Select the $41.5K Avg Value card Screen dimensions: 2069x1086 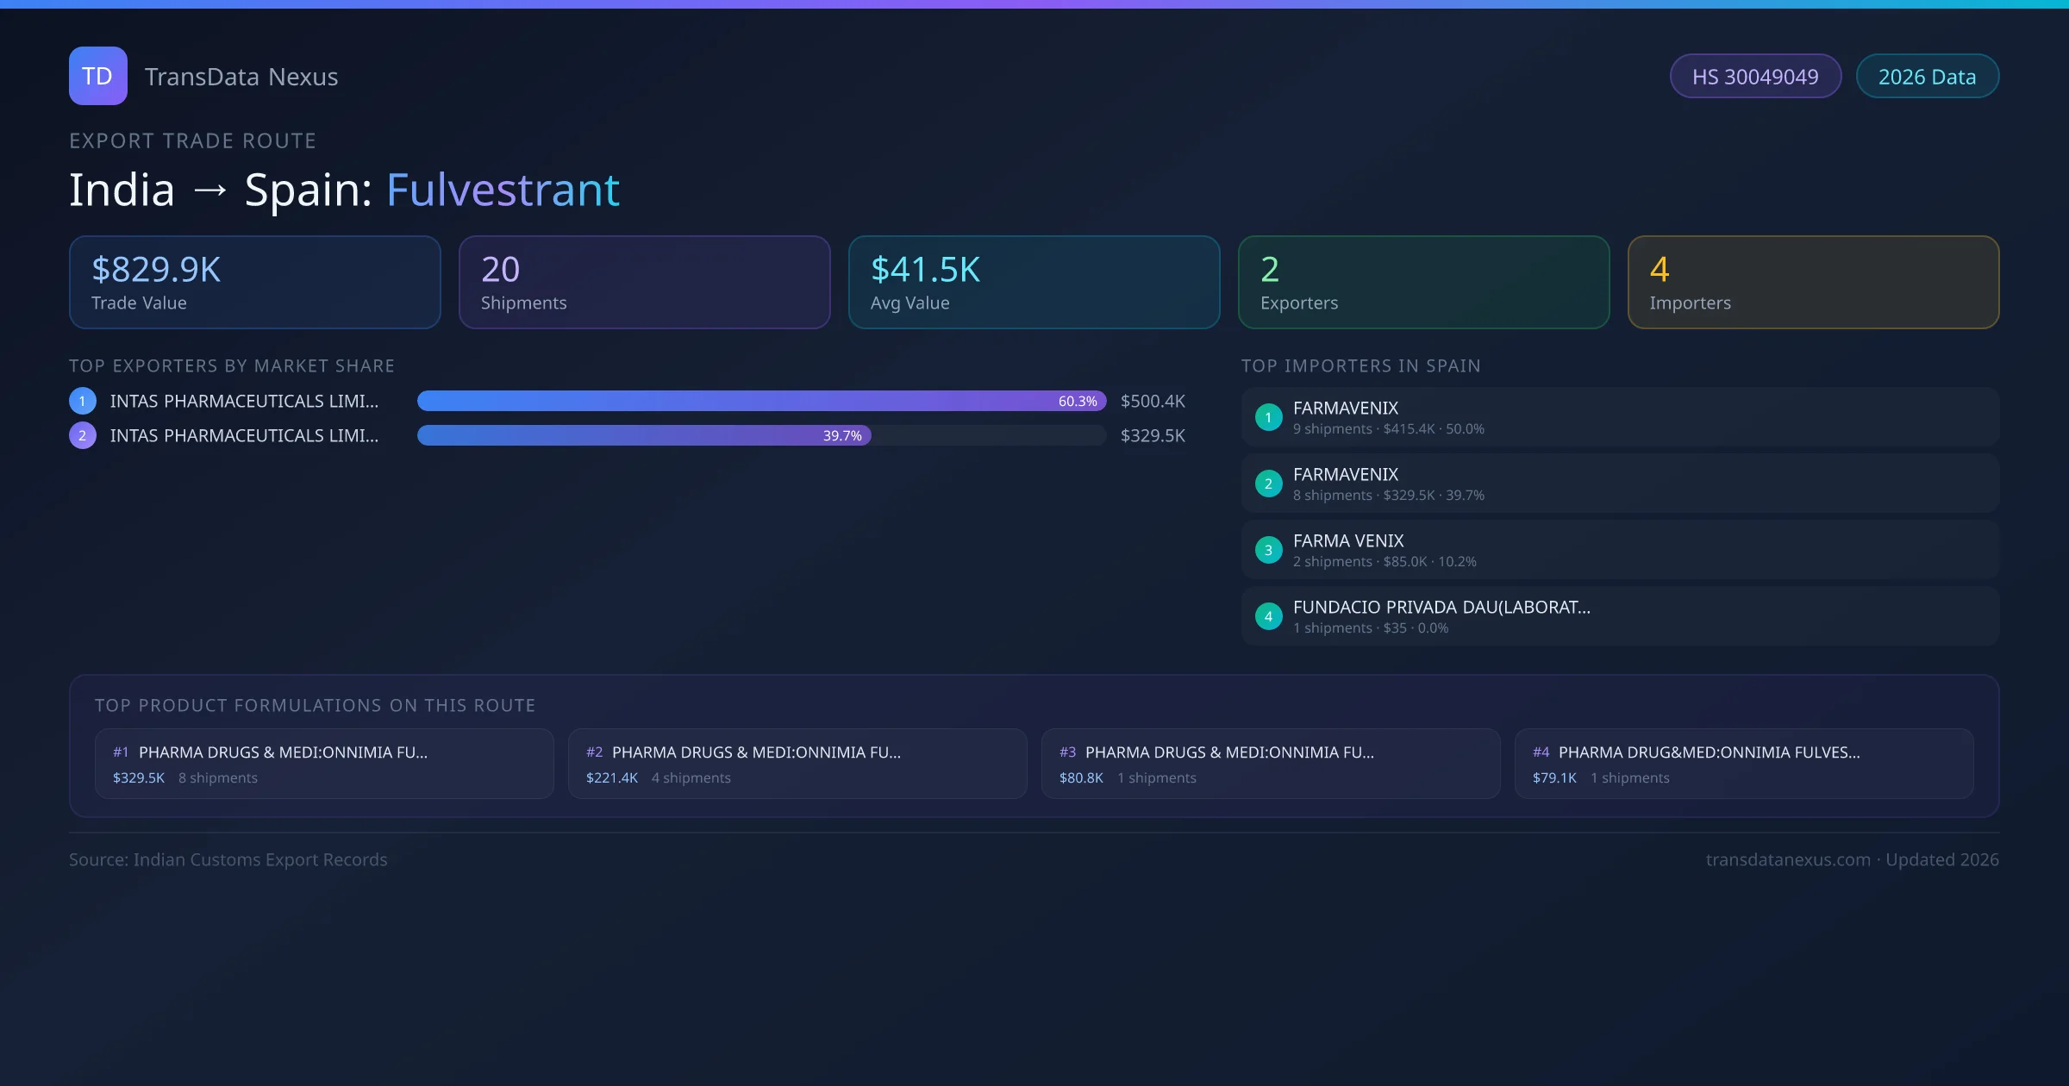pos(1034,283)
